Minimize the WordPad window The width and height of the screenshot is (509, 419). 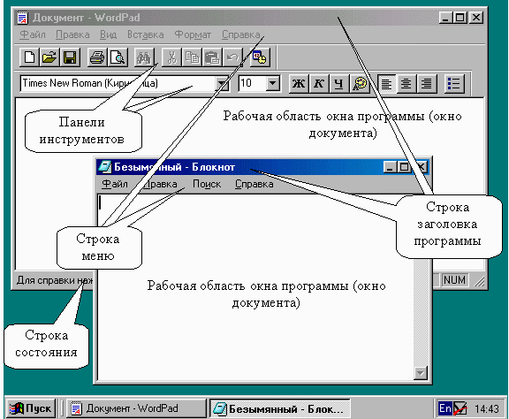(x=446, y=18)
